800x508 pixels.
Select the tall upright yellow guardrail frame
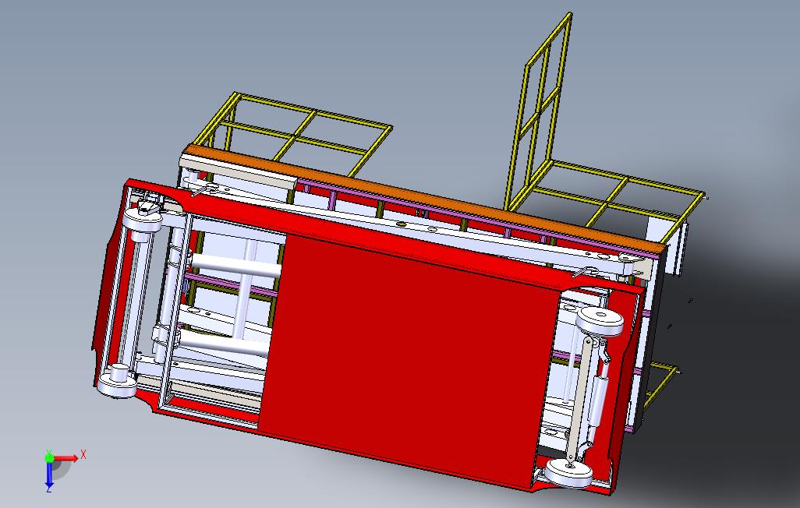[x=540, y=110]
